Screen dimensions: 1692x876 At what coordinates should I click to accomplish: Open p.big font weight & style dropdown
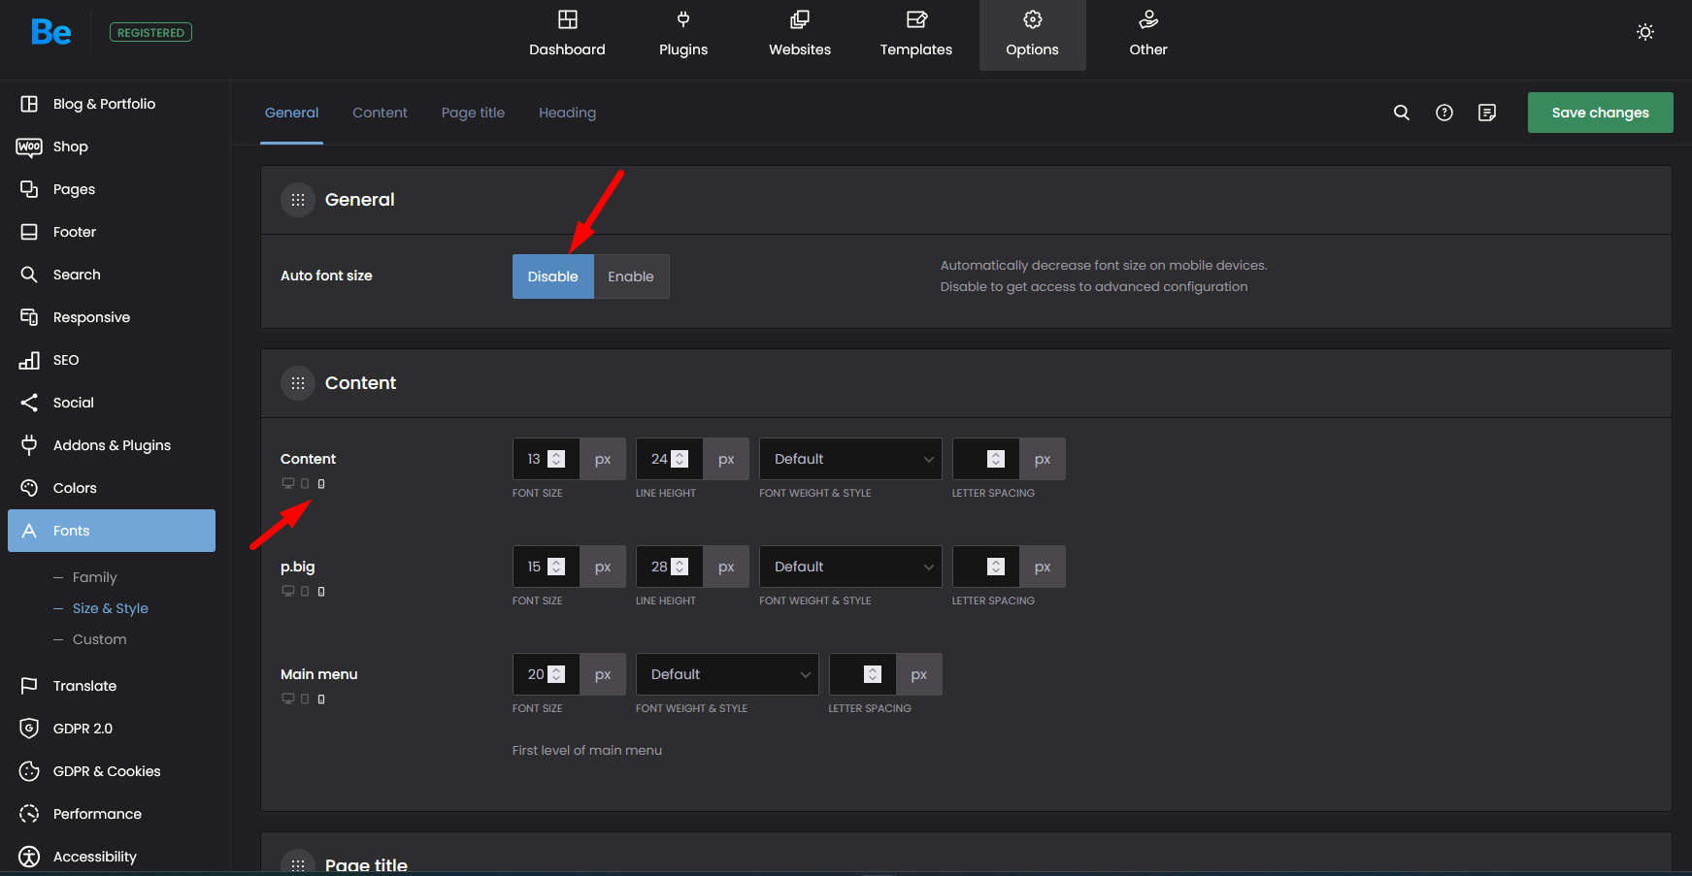coord(850,567)
